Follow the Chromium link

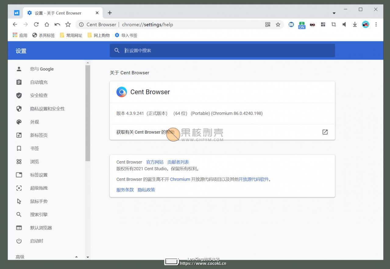180,179
